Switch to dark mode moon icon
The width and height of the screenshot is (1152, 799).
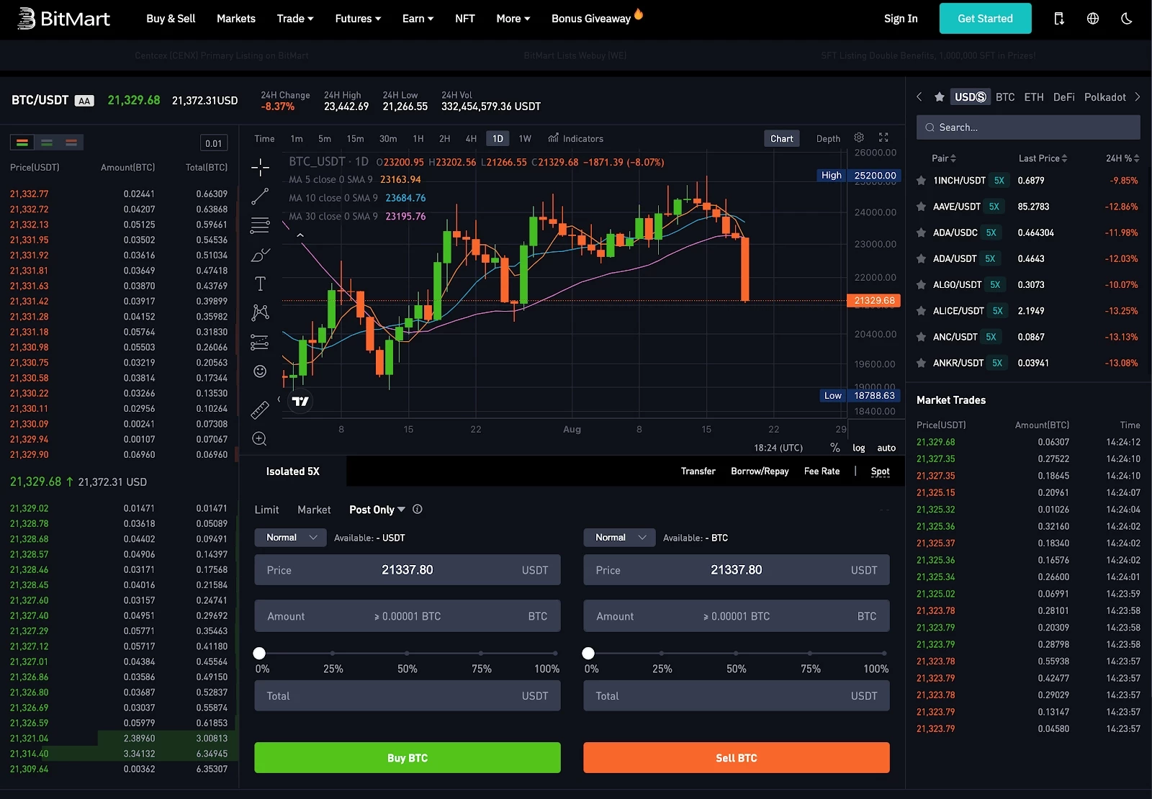click(1127, 19)
